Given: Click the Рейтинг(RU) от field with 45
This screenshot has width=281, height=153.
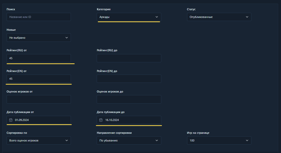Looking at the screenshot, I should (x=39, y=58).
